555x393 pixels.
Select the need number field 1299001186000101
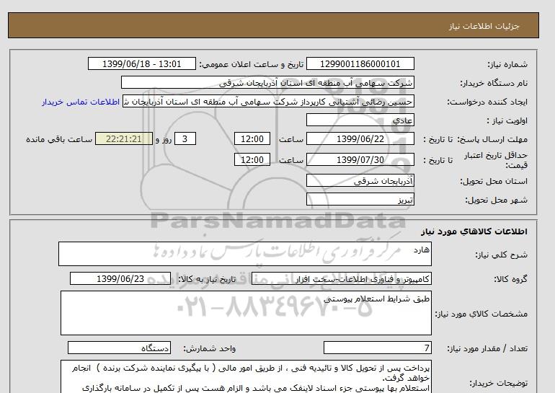click(360, 63)
